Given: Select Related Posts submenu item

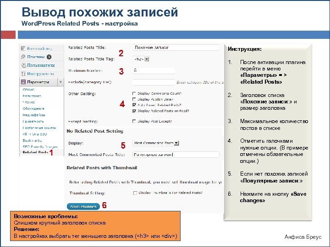Looking at the screenshot, I should [35, 152].
